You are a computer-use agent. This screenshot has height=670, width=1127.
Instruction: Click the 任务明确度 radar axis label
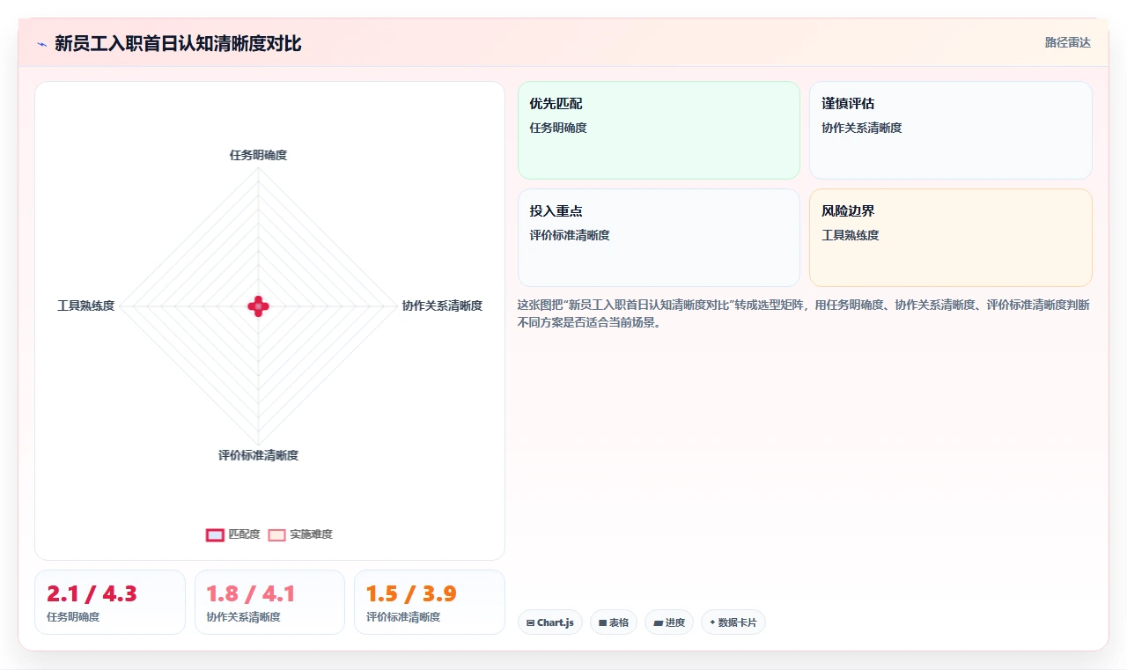(x=258, y=155)
